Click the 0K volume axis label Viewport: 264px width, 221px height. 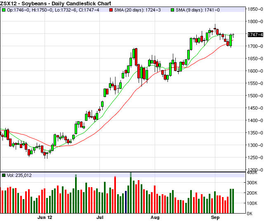[250, 214]
